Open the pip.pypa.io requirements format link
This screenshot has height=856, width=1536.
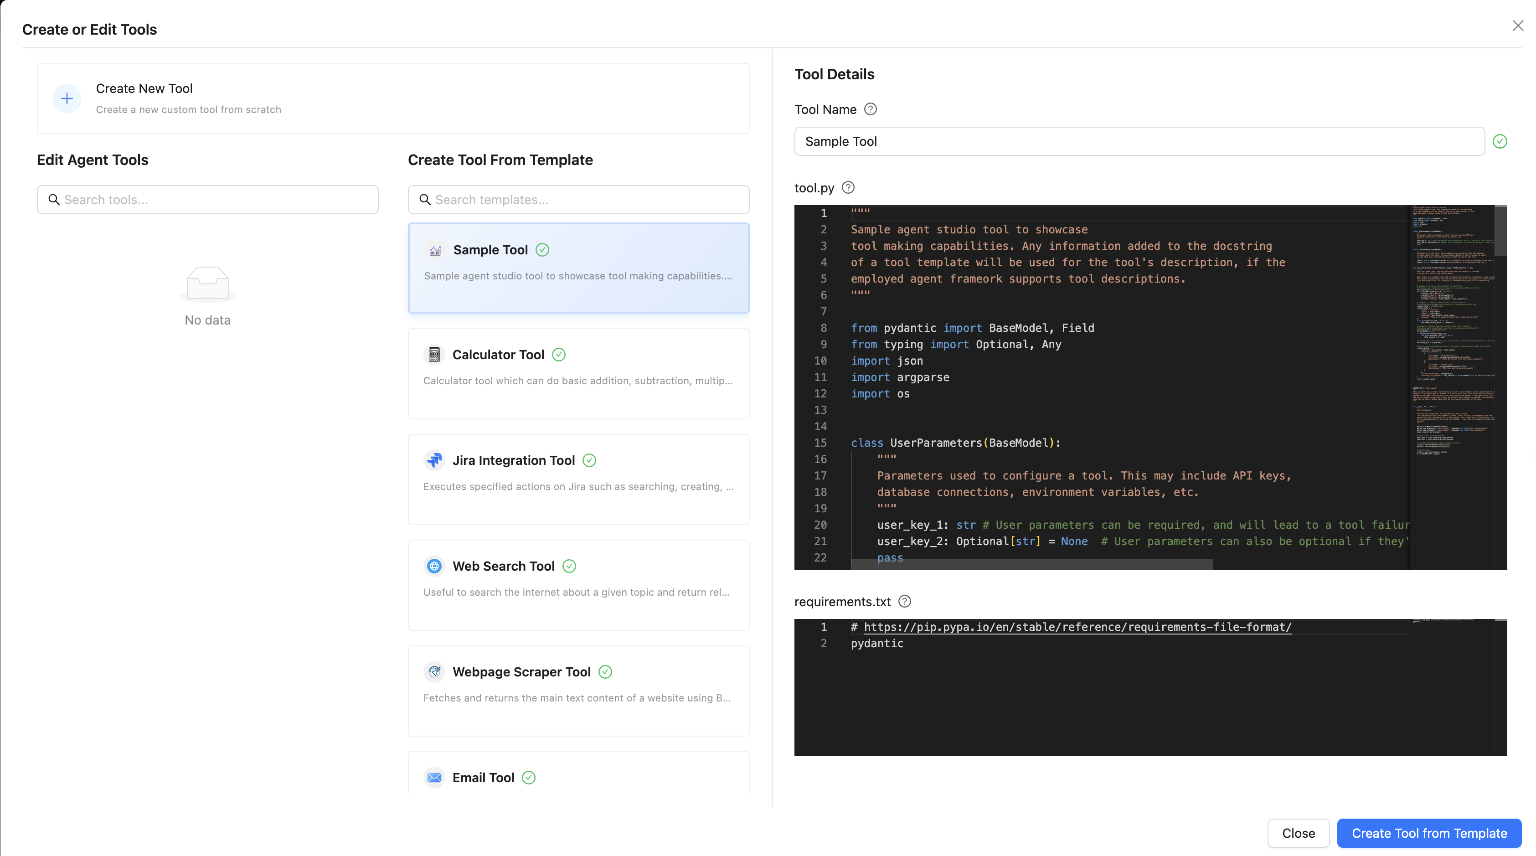click(x=1077, y=626)
